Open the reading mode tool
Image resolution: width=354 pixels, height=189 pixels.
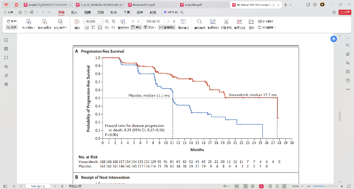[183, 24]
